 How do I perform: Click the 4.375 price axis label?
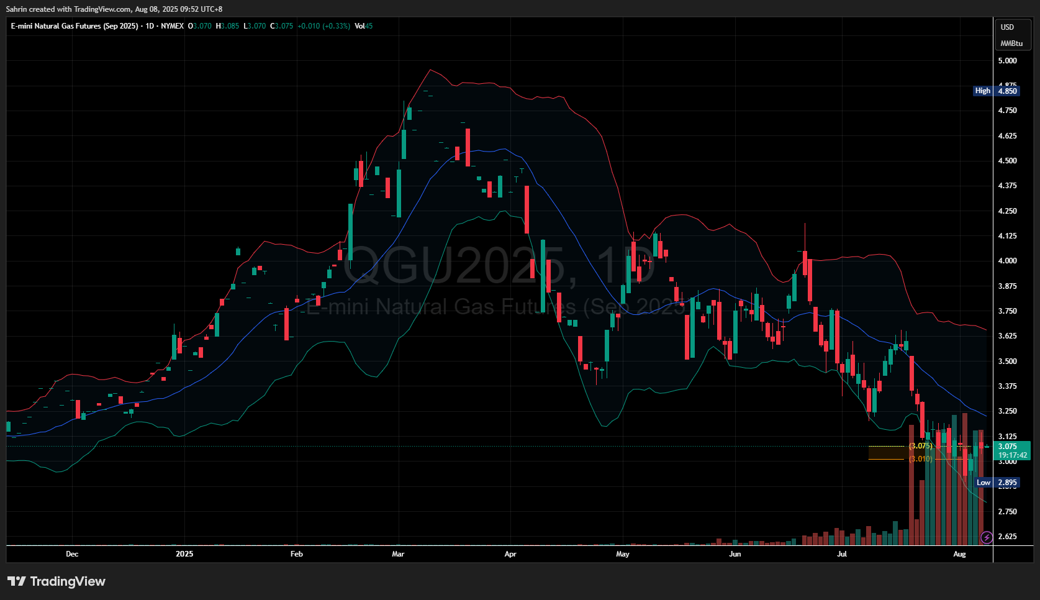(1007, 186)
